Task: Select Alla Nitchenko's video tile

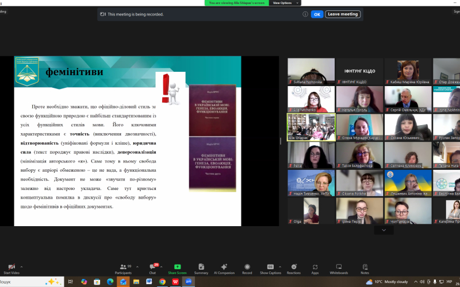Action: 311,99
